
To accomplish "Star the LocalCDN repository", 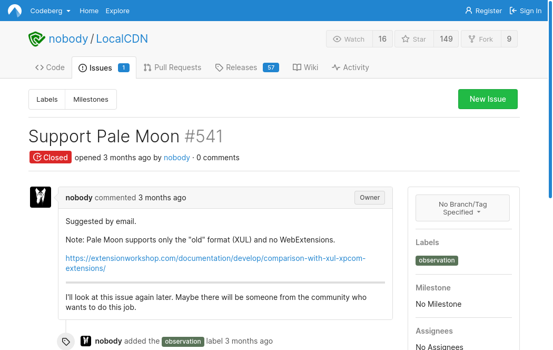I will (x=414, y=39).
